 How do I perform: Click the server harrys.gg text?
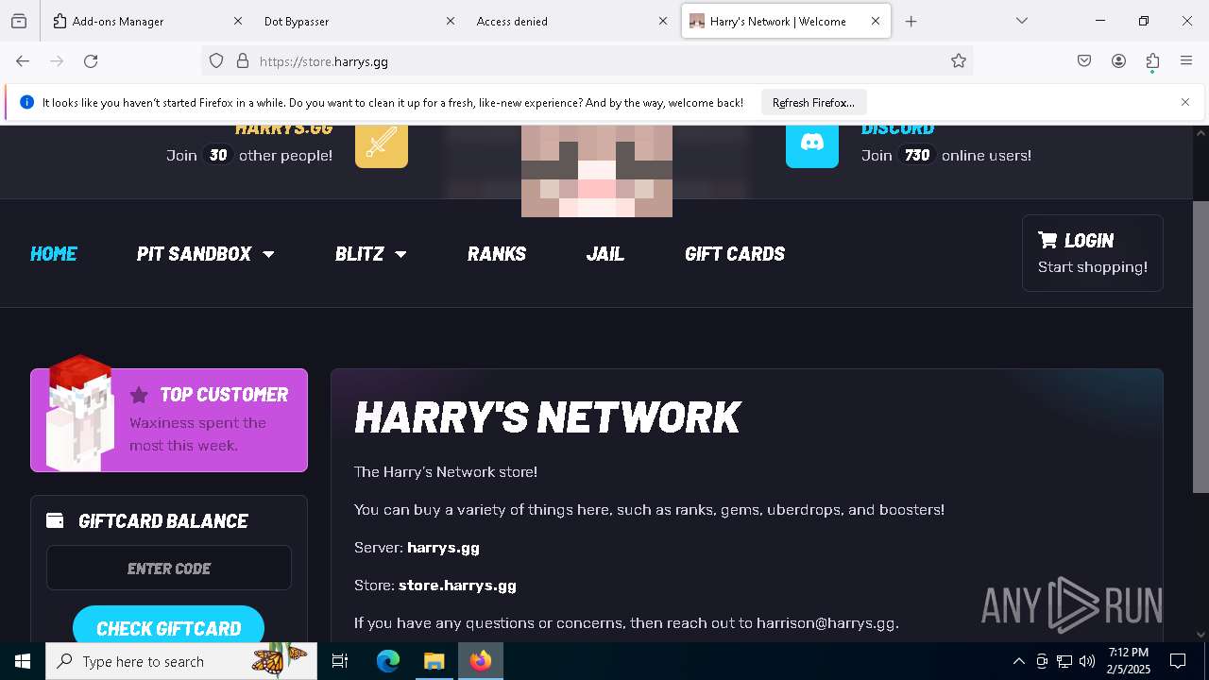443,548
